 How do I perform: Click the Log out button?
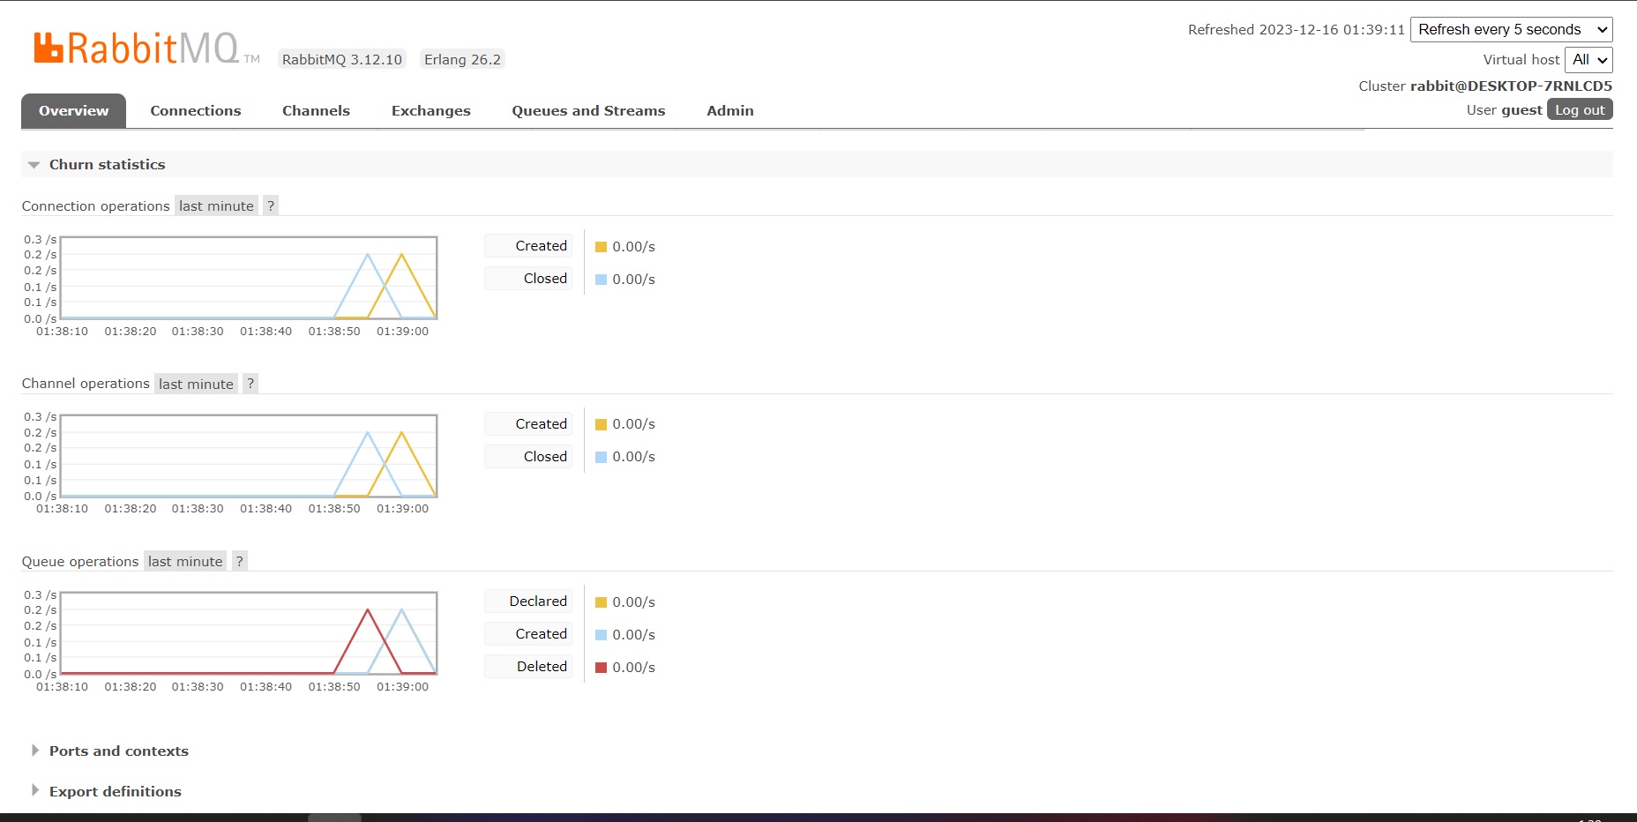[x=1579, y=110]
